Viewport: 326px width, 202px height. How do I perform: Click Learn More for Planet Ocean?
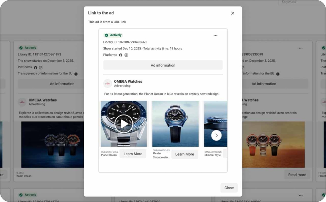133,154
